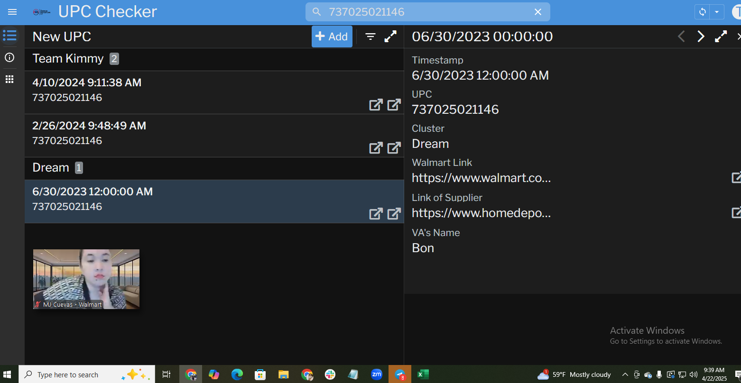Go to the next record arrow
This screenshot has height=383, width=741.
(x=701, y=36)
